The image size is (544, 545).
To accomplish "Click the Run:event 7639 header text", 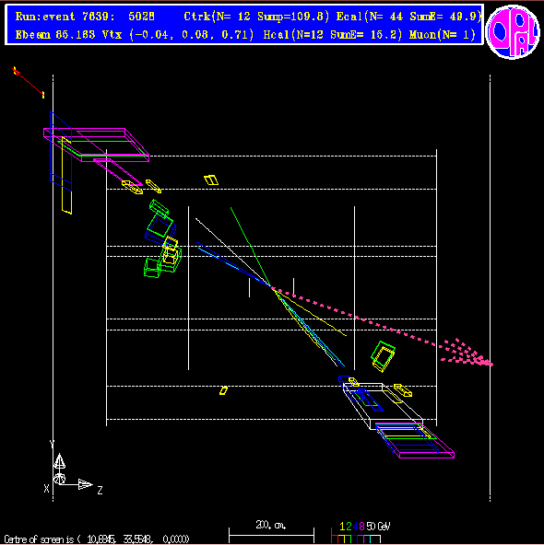I will pyautogui.click(x=85, y=17).
